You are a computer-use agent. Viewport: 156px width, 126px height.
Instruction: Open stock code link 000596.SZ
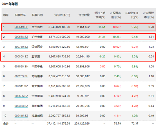tap(21, 96)
